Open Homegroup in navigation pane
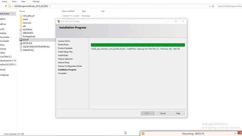 pyautogui.click(x=4, y=75)
